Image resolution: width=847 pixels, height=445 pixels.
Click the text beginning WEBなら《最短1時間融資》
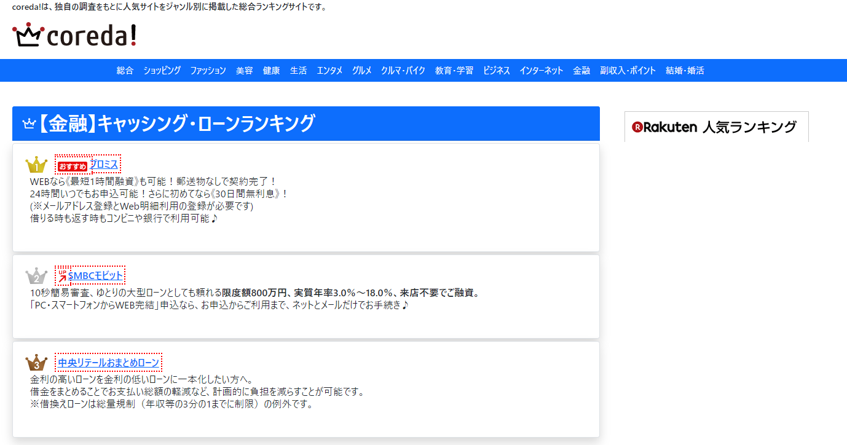(154, 181)
